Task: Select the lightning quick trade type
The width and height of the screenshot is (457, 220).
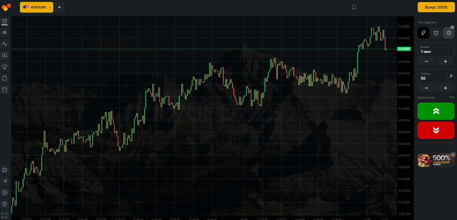Action: pyautogui.click(x=423, y=33)
